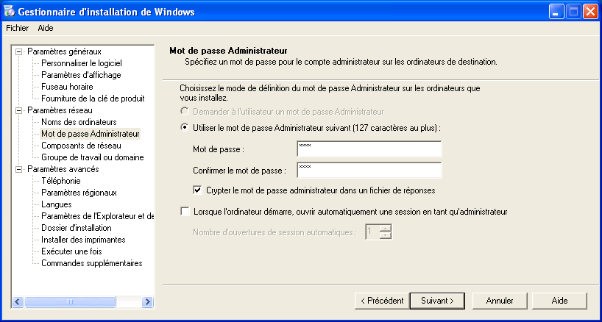
Task: Select Personnaliser le logiciel in tree
Action: pyautogui.click(x=82, y=63)
